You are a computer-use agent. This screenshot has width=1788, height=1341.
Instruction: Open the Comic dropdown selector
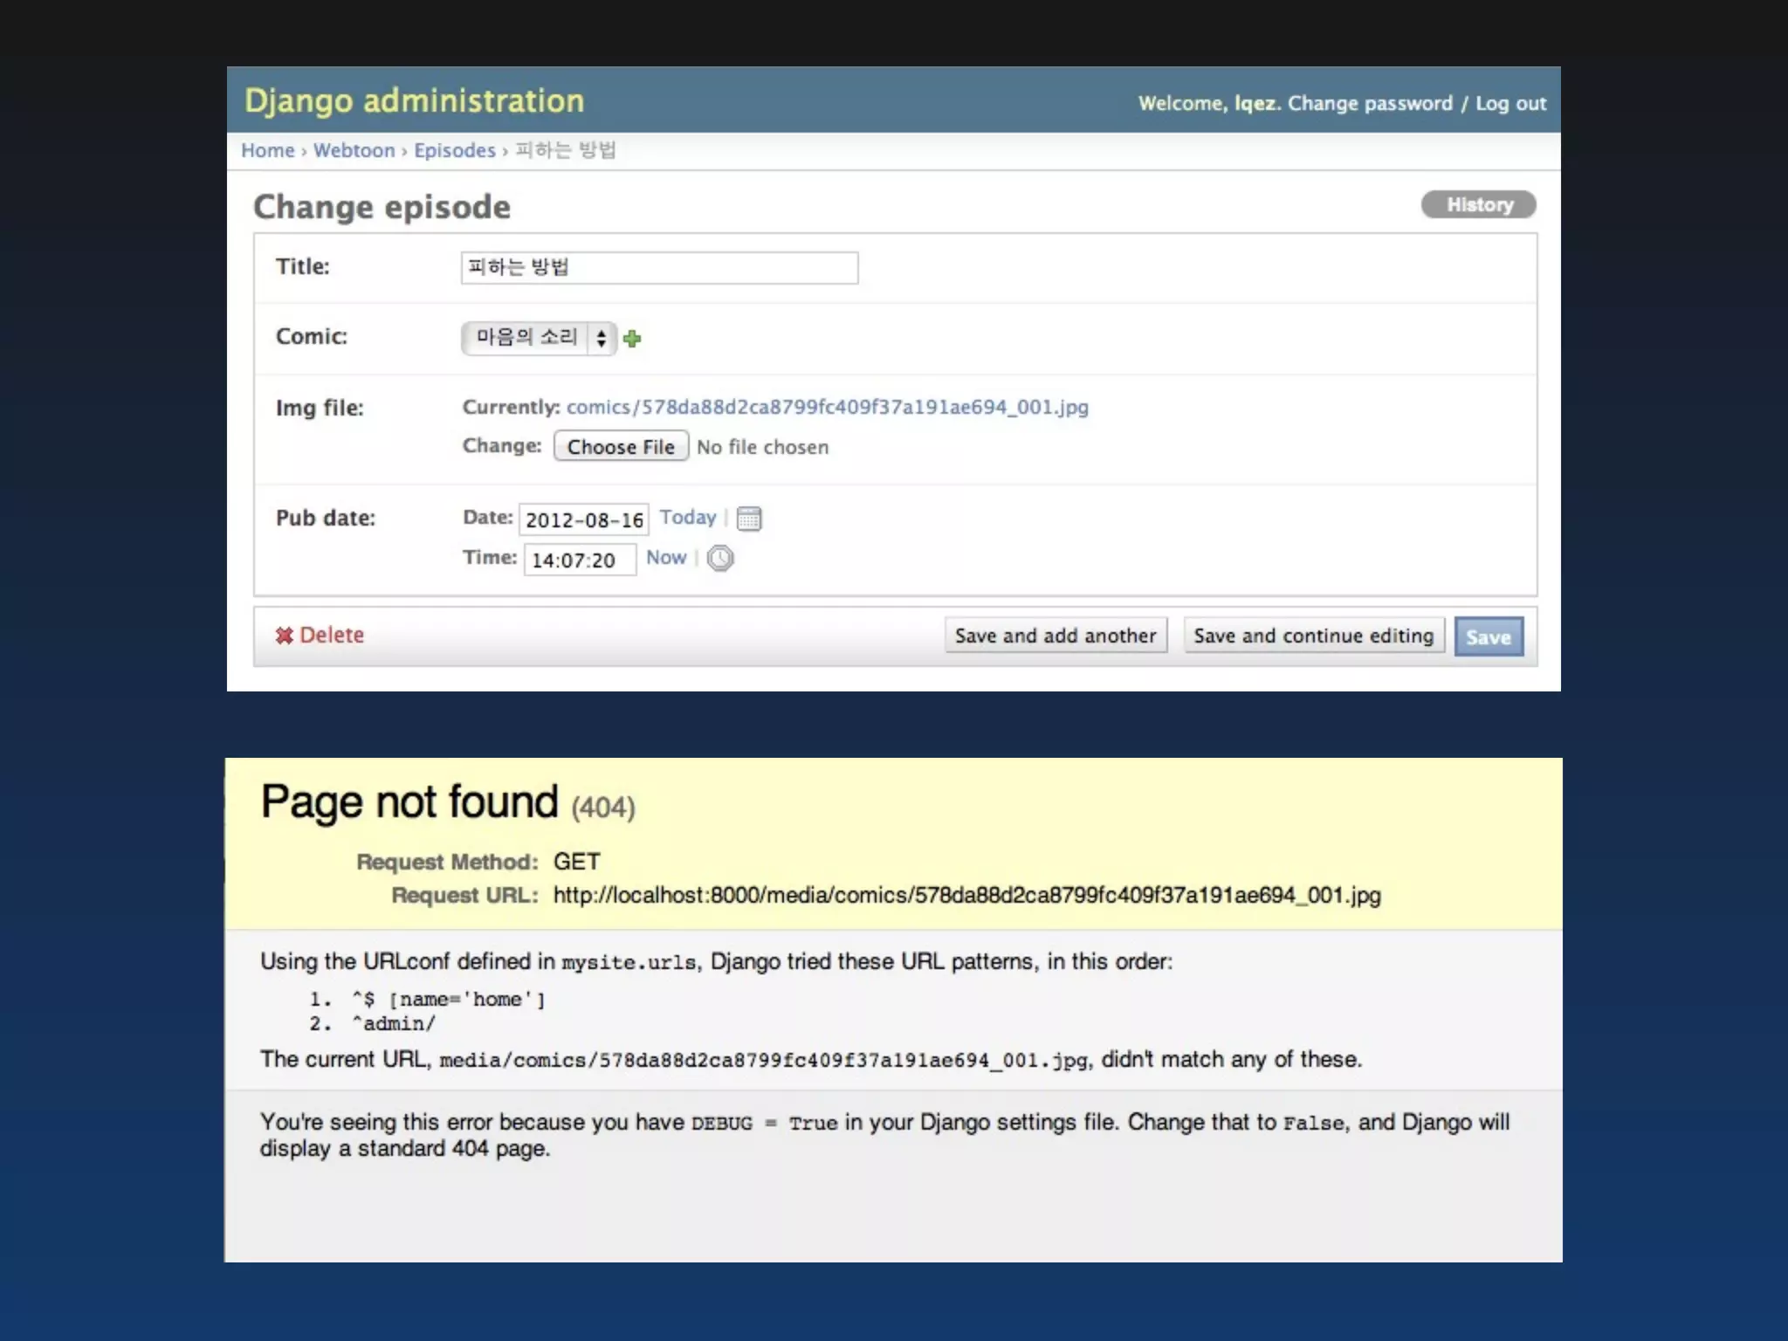(526, 338)
